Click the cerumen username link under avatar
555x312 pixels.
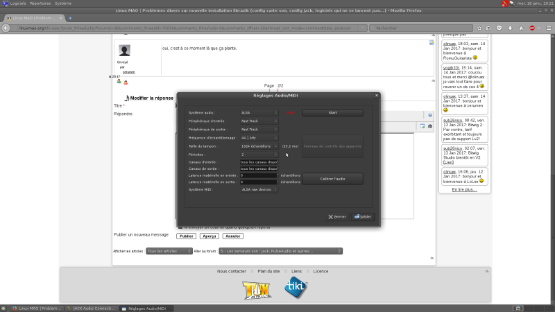(128, 72)
